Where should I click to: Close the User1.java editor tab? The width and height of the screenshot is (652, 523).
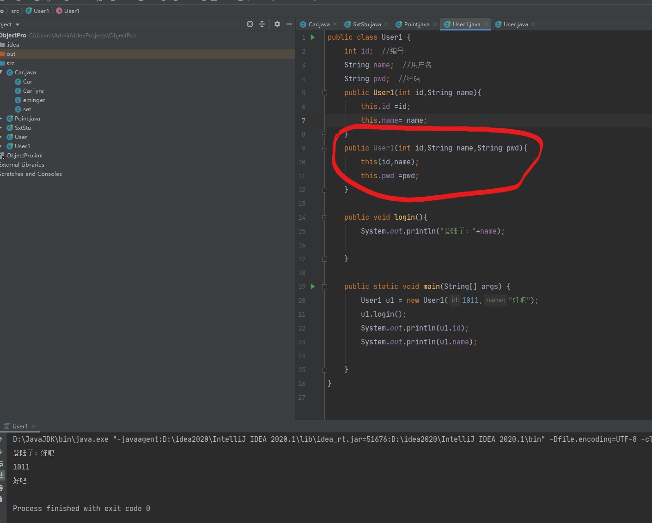[486, 24]
